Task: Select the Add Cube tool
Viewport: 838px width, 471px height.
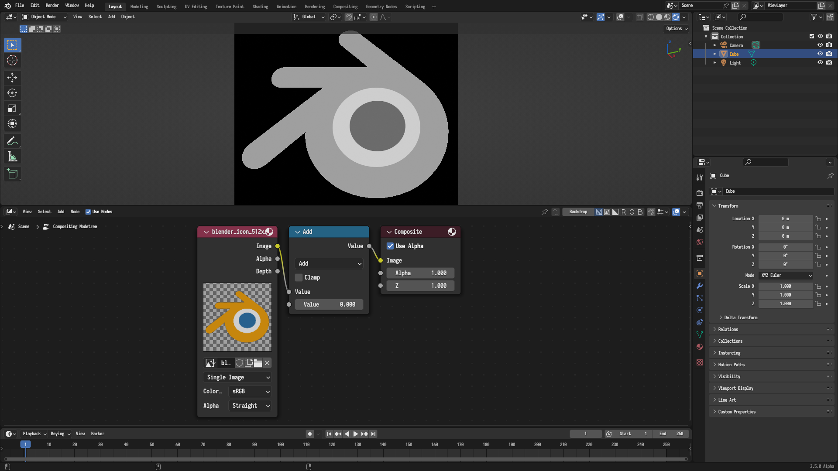Action: click(12, 174)
